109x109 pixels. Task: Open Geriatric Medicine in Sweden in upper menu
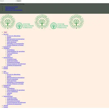[15, 45]
